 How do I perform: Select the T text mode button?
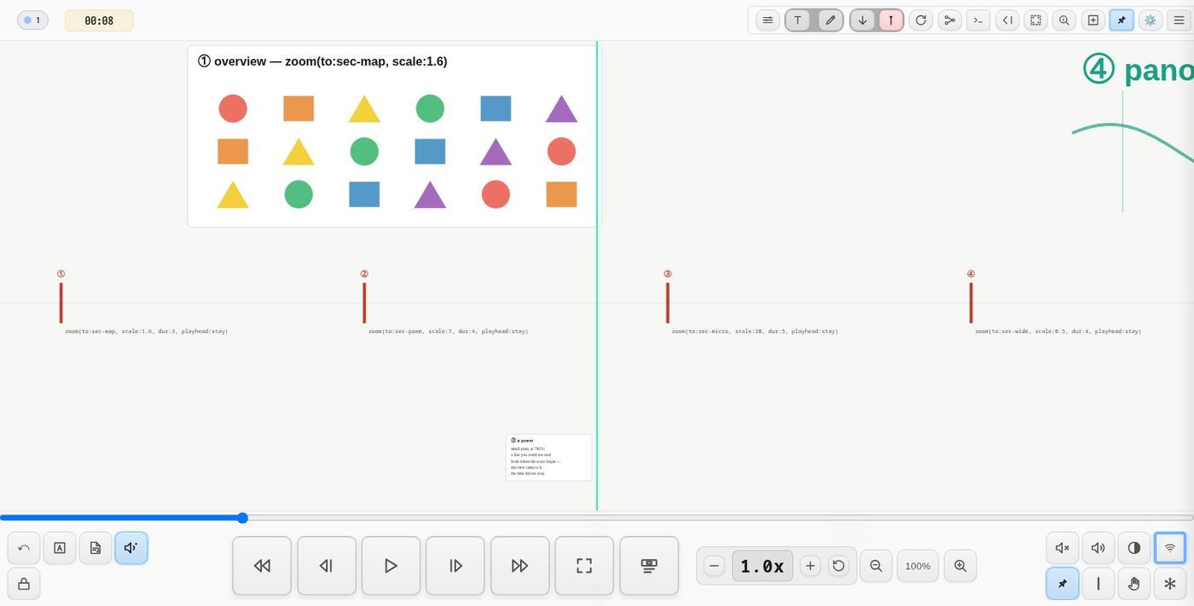pyautogui.click(x=797, y=20)
